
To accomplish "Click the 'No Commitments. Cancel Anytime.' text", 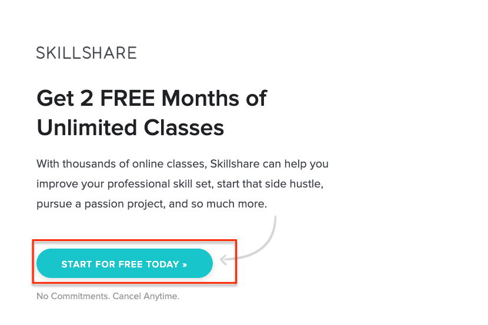I will pyautogui.click(x=108, y=296).
